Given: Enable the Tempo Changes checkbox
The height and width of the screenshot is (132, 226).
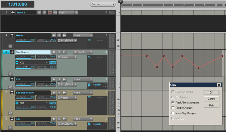Looking at the screenshot, I should [x=173, y=107].
